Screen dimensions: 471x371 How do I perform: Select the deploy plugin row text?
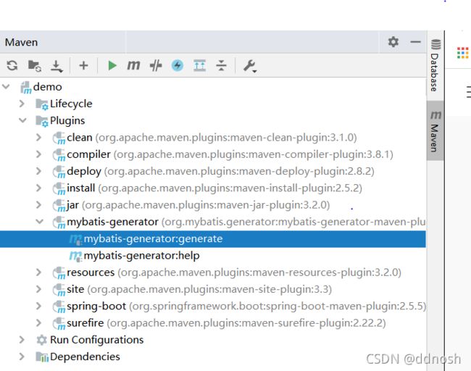[x=220, y=171]
